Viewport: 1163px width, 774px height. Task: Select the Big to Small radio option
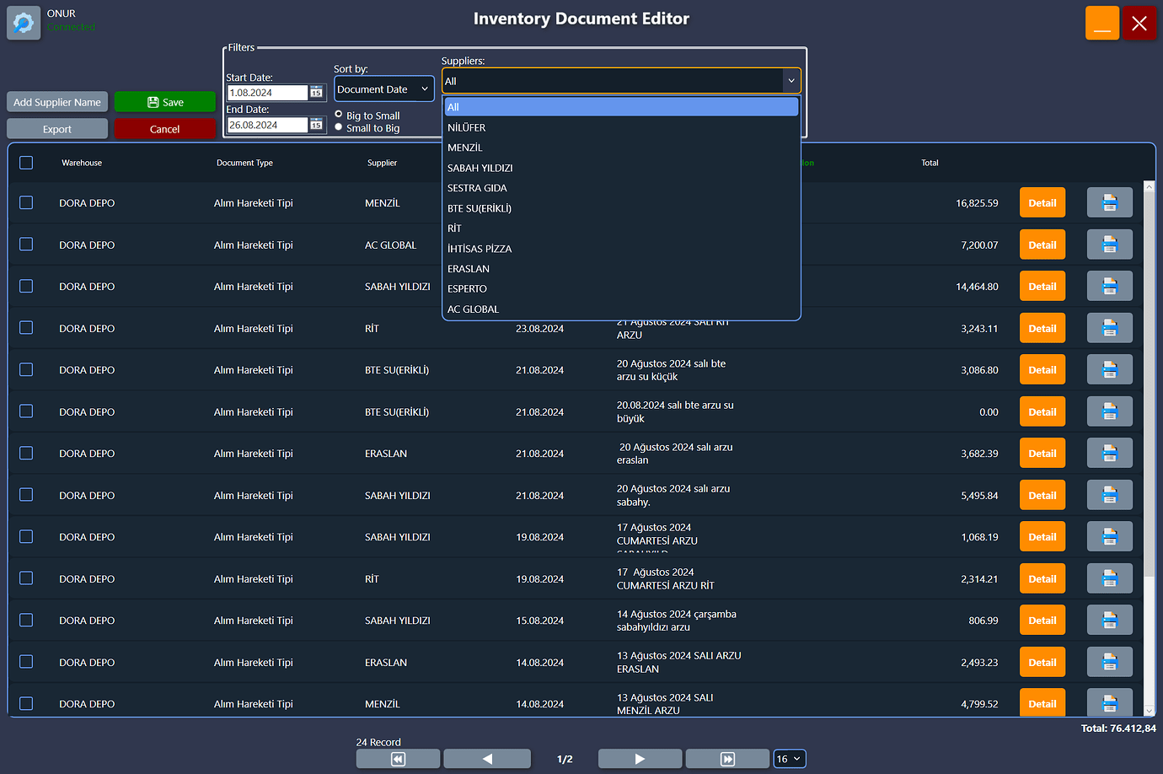pyautogui.click(x=339, y=115)
